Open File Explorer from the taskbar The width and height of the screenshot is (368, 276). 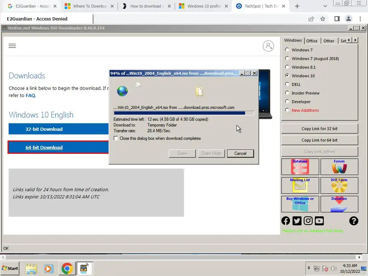(x=31, y=268)
